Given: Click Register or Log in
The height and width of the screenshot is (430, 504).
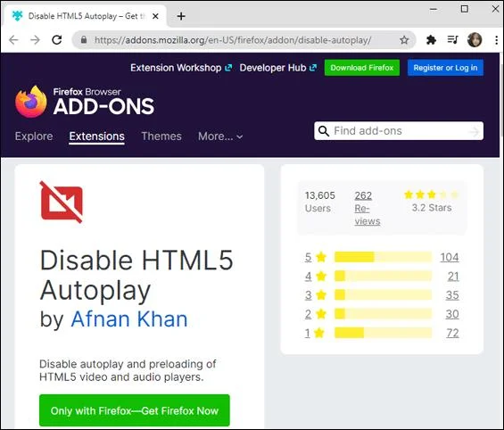Looking at the screenshot, I should pos(445,68).
